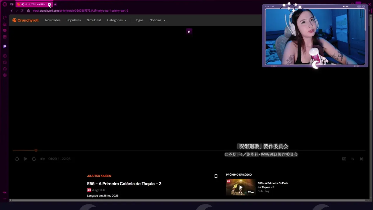Viewport: 373px width, 210px height.
Task: Open the GX Corner gamepad icon
Action: (12, 4)
